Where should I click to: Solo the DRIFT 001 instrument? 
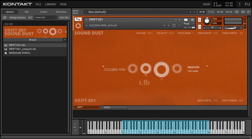[199, 20]
